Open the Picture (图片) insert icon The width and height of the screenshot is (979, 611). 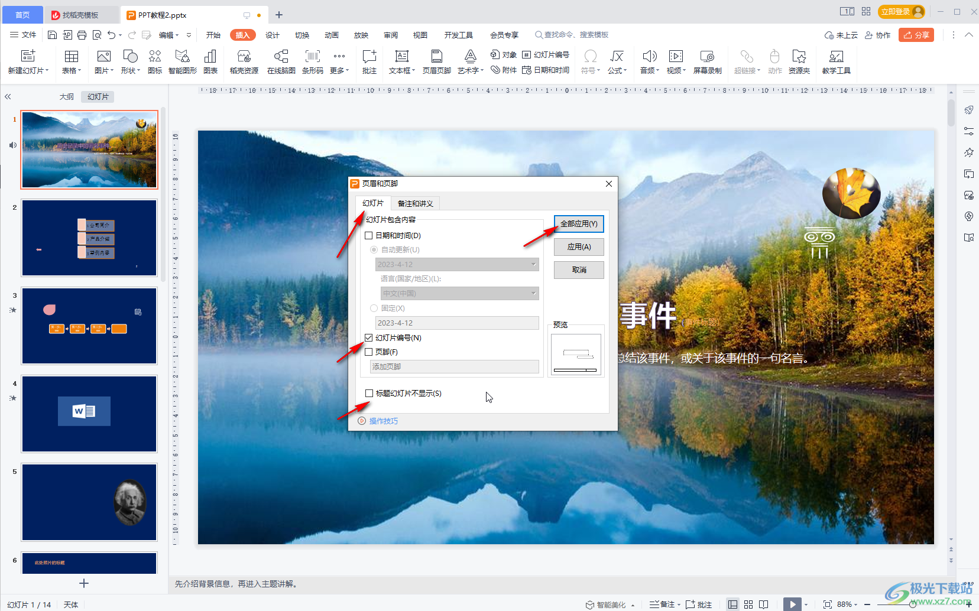[x=104, y=56]
